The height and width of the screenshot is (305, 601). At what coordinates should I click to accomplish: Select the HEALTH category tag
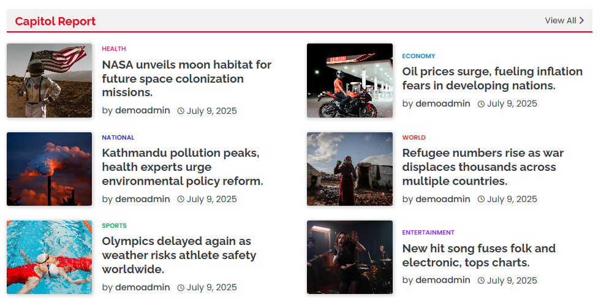114,48
